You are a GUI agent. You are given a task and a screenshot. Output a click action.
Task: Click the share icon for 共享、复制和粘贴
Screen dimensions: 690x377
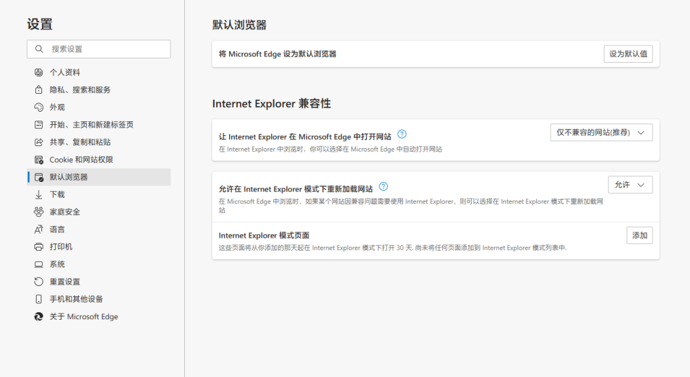(x=39, y=142)
